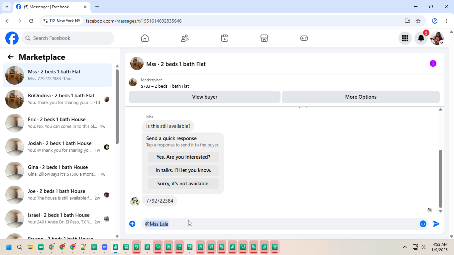Open the Israel 2 beds 1 bath House chat
454x255 pixels.
click(x=57, y=219)
